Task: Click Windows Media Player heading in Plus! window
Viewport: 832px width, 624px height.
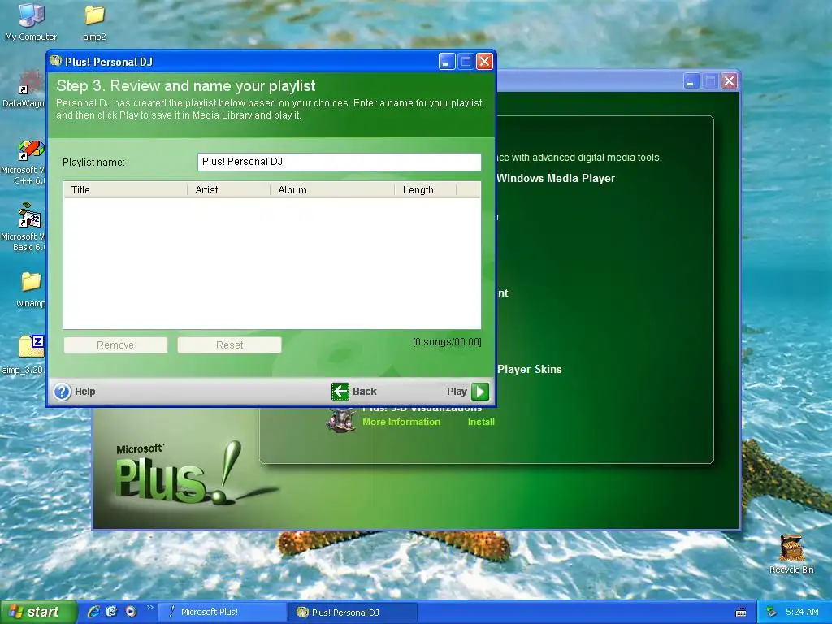Action: 556,178
